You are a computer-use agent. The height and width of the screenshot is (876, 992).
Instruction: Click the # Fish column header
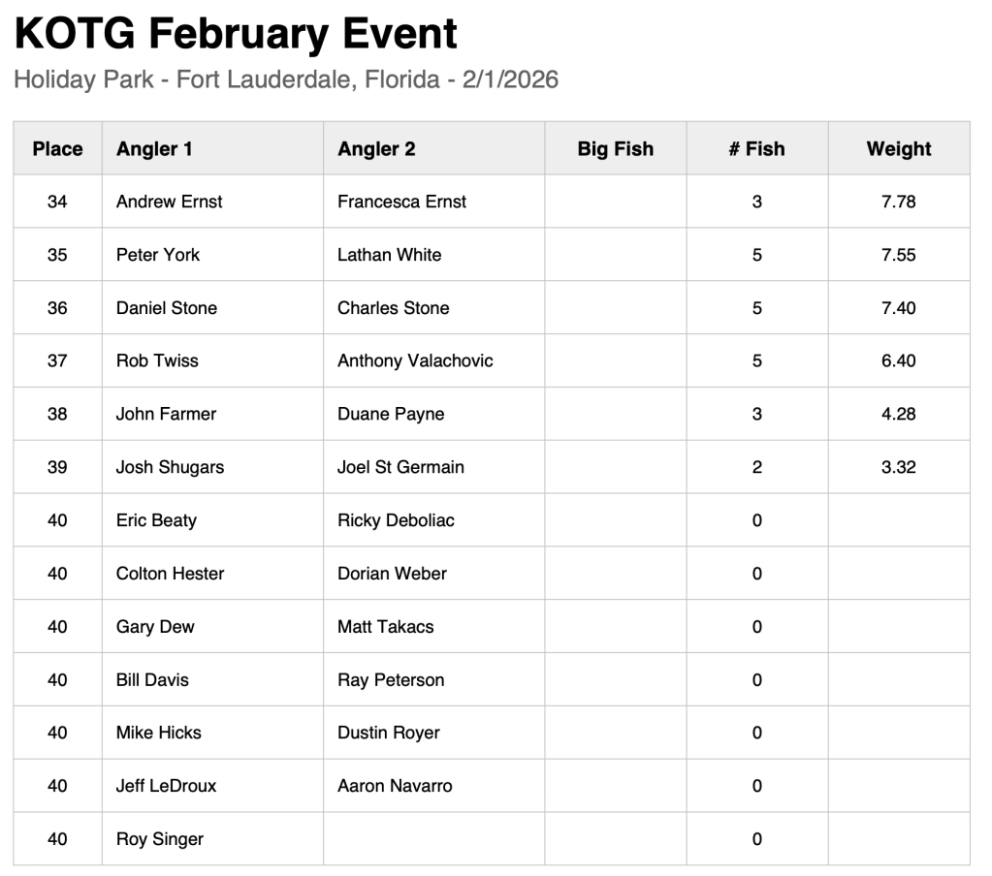pos(756,148)
